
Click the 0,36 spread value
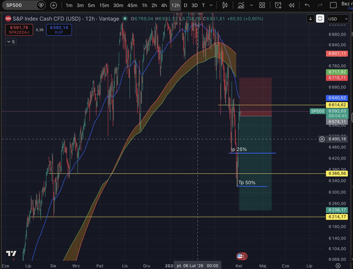point(39,30)
